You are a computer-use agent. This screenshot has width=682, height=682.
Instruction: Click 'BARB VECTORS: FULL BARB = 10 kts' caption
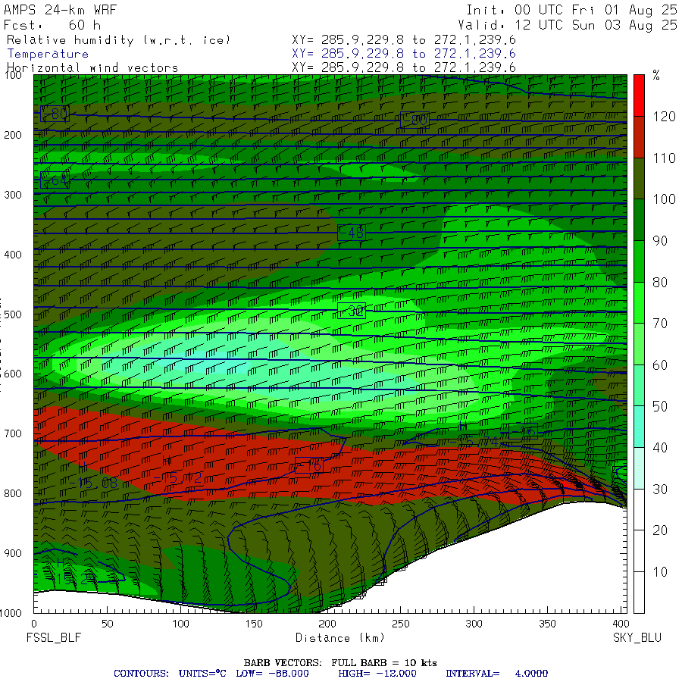pos(340,663)
